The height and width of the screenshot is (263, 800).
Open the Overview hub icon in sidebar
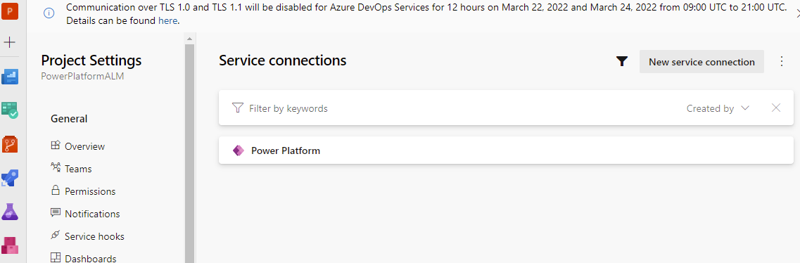point(10,77)
